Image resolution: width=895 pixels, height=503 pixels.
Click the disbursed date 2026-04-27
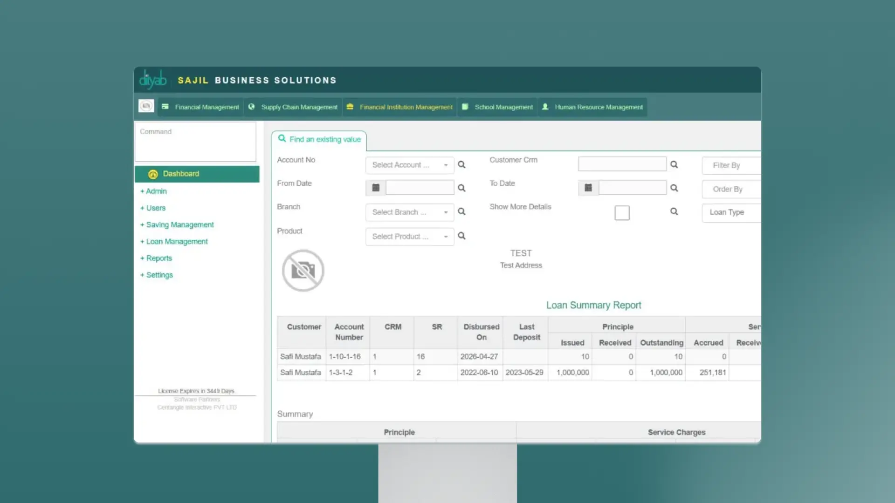[479, 356]
